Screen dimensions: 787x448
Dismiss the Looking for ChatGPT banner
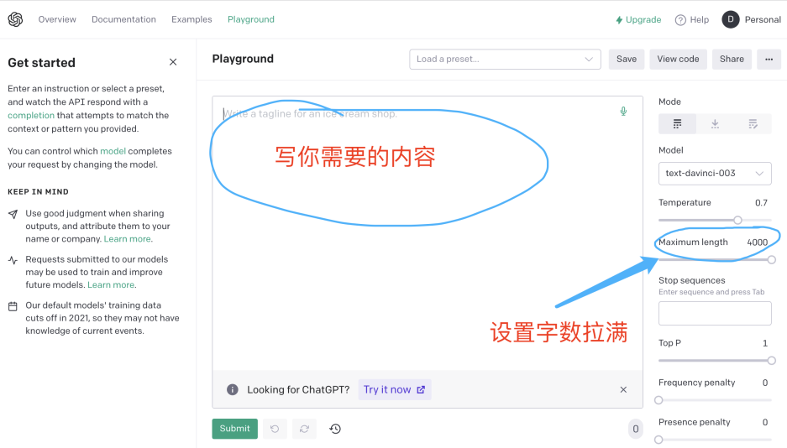(623, 390)
